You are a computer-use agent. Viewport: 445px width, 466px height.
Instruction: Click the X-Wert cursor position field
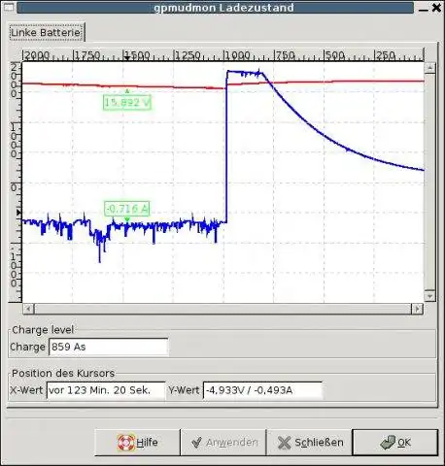tap(106, 390)
